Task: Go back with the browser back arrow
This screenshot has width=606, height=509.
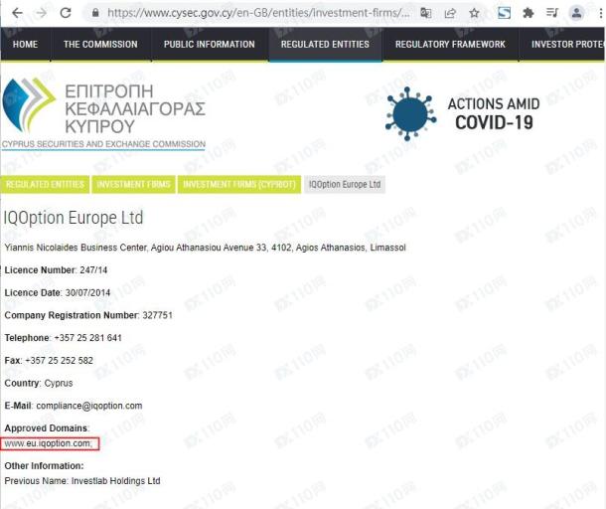Action: point(17,13)
